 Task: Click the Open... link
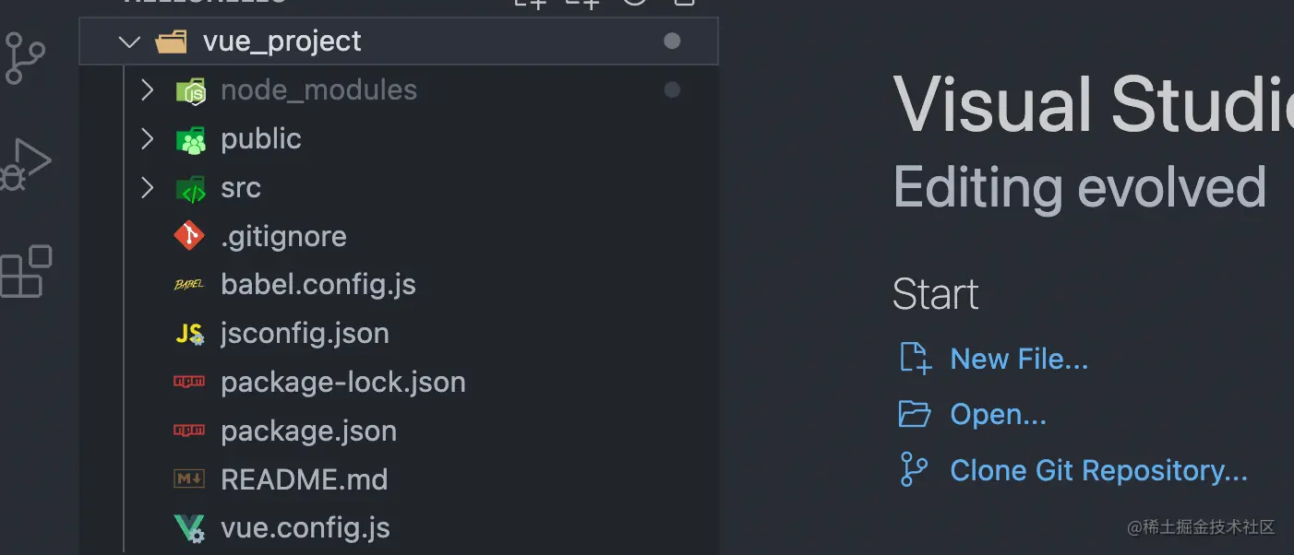tap(998, 415)
